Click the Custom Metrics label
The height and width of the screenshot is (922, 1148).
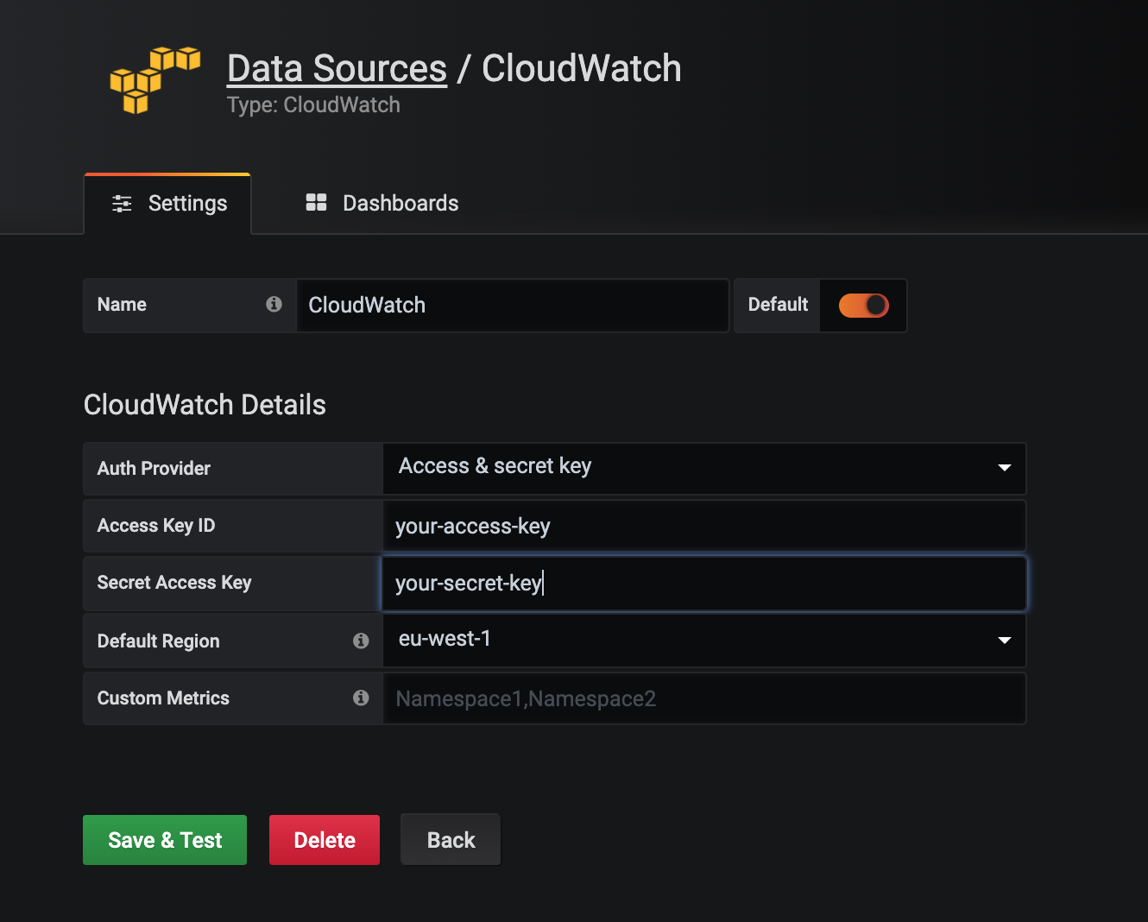coord(163,698)
